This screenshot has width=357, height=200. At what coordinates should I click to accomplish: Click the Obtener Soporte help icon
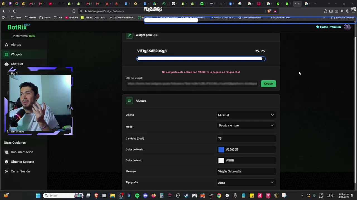pyautogui.click(x=6, y=162)
